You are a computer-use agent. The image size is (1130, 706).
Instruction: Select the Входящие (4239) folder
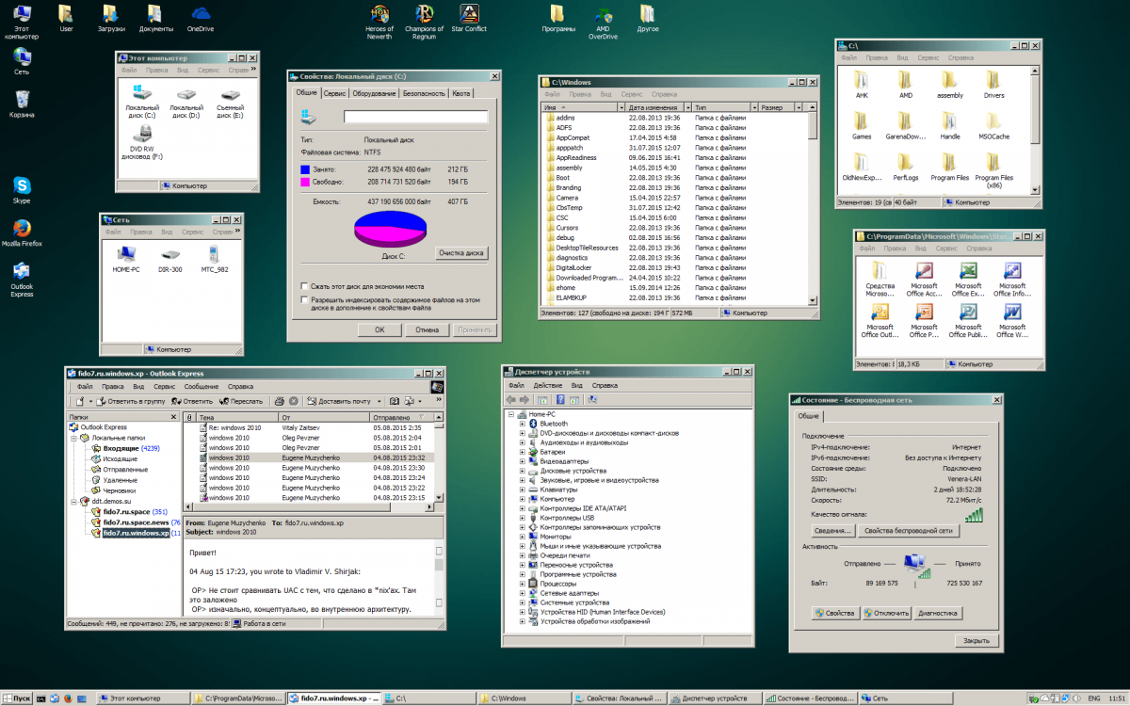pos(124,448)
